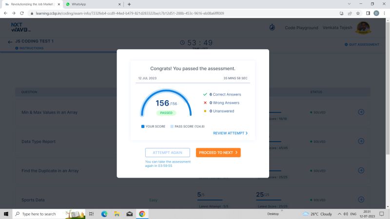
Task: Click the Sports Data question title
Action: [33, 200]
